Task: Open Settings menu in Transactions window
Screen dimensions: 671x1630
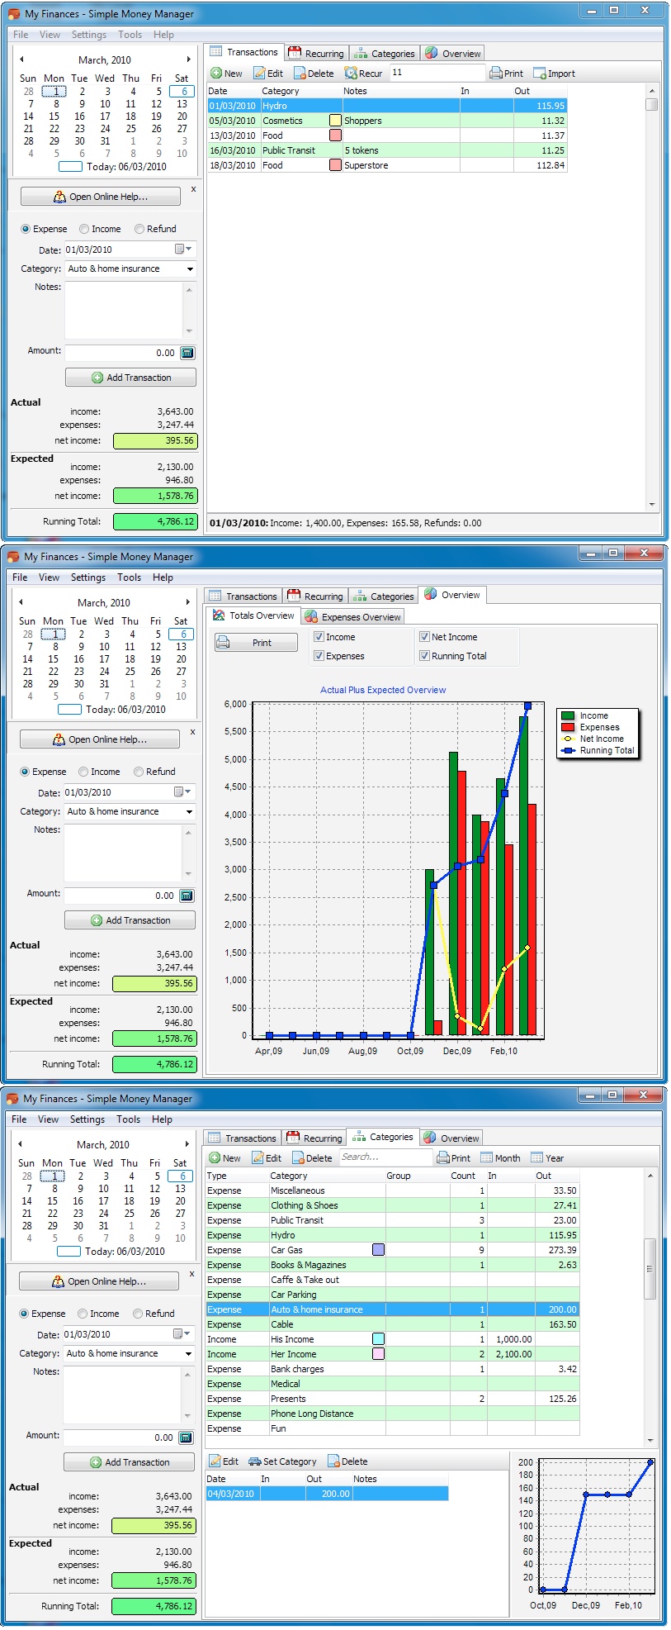Action: [x=89, y=35]
